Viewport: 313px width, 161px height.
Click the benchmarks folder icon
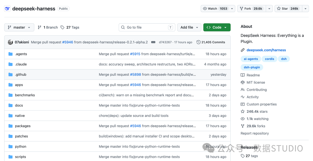(11, 95)
